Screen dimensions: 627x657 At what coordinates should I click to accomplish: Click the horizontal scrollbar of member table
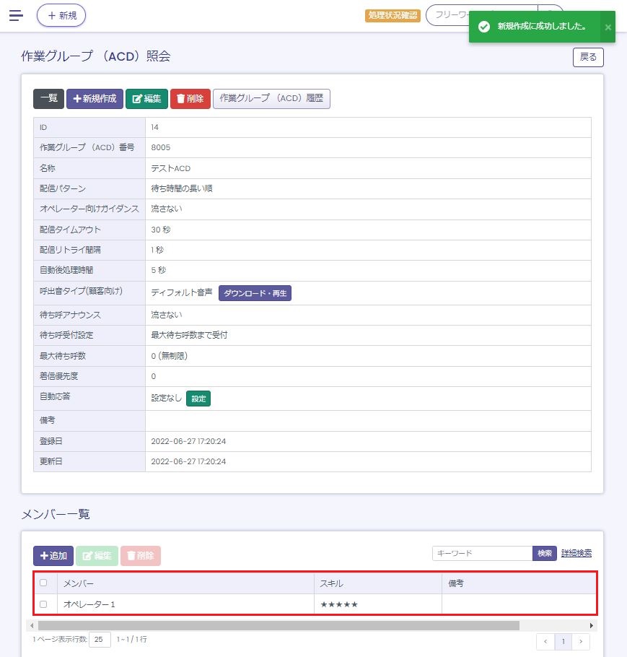tap(278, 625)
